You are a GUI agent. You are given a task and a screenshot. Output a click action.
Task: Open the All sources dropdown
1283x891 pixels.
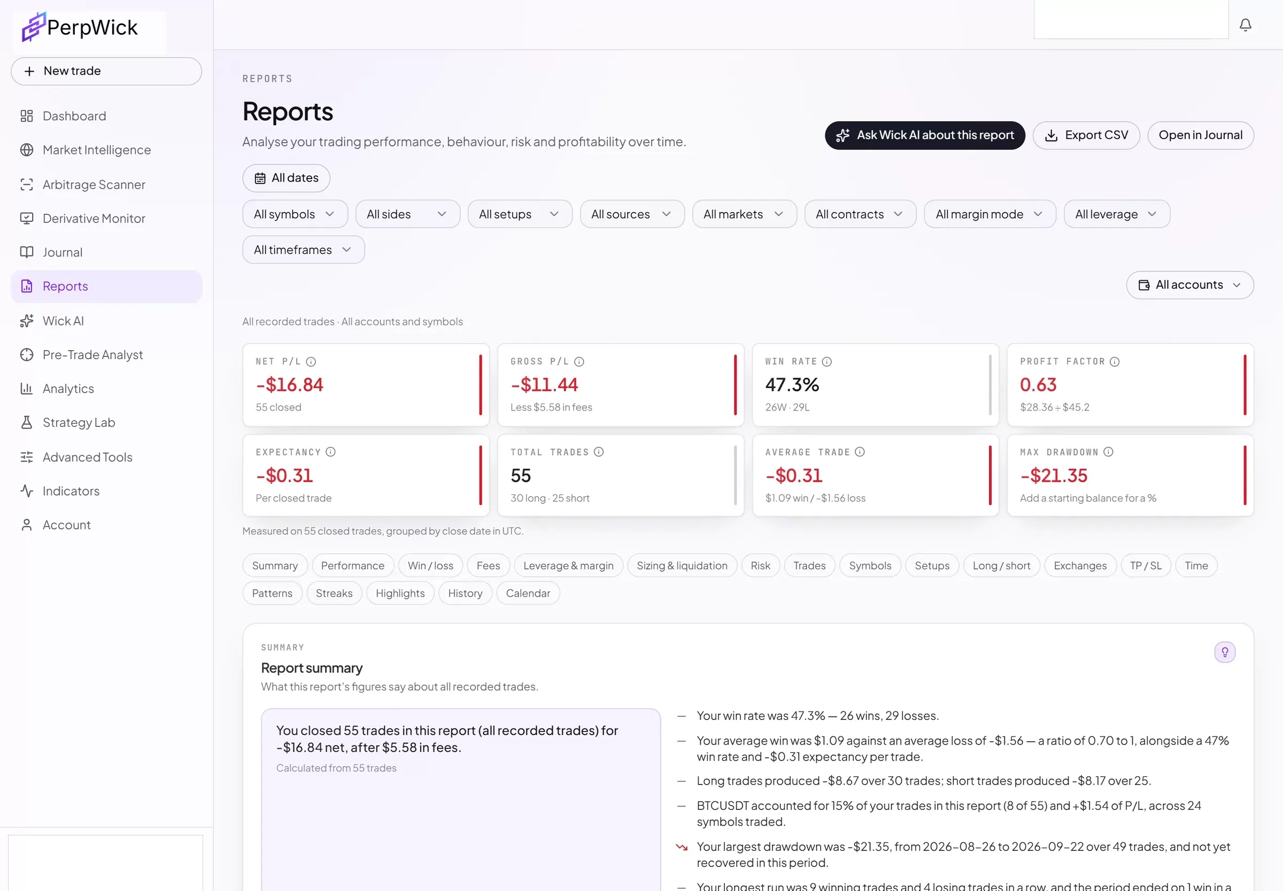632,214
